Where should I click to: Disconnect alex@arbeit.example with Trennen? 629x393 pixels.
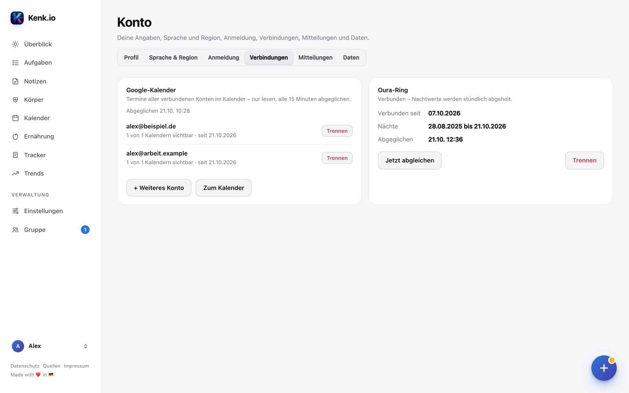pyautogui.click(x=337, y=158)
